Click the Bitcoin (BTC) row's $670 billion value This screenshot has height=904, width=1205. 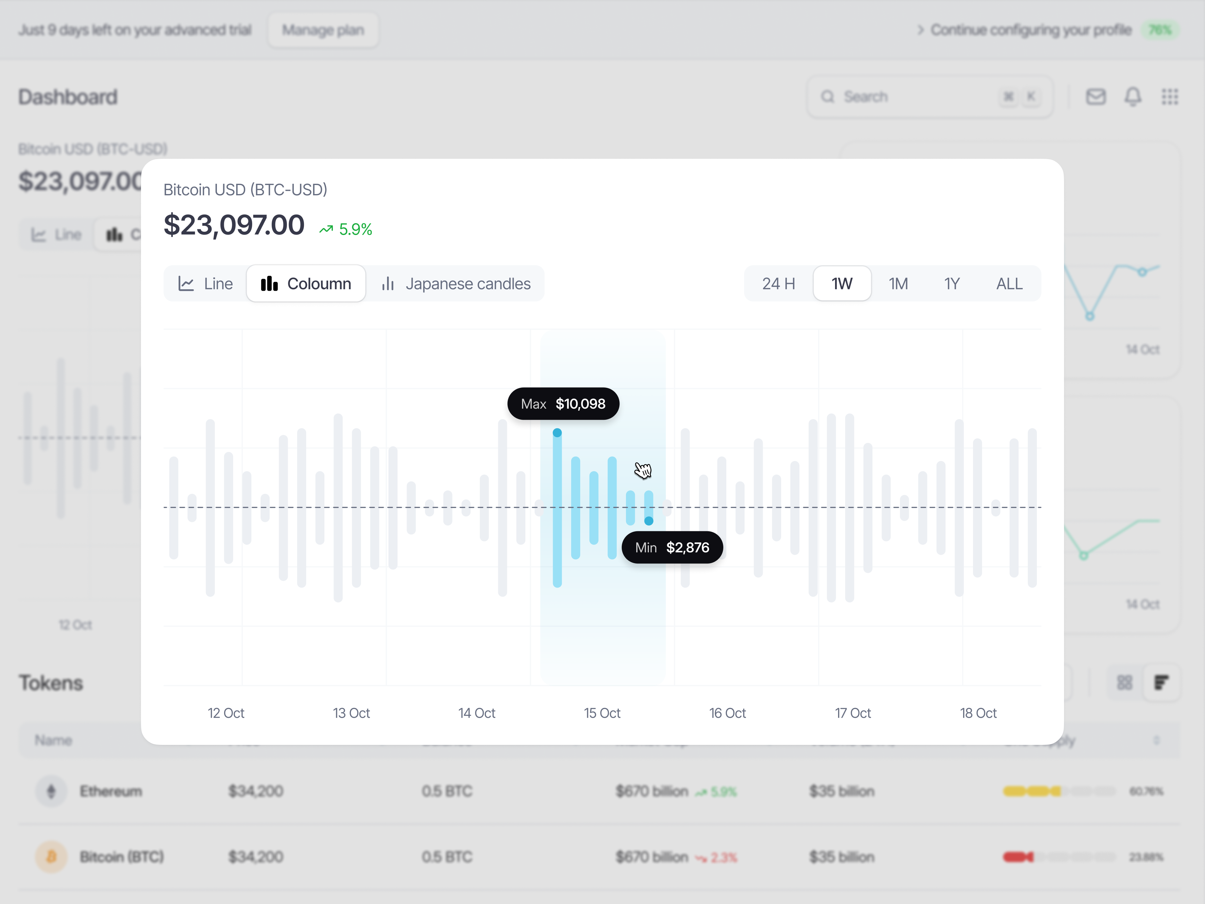pos(652,857)
